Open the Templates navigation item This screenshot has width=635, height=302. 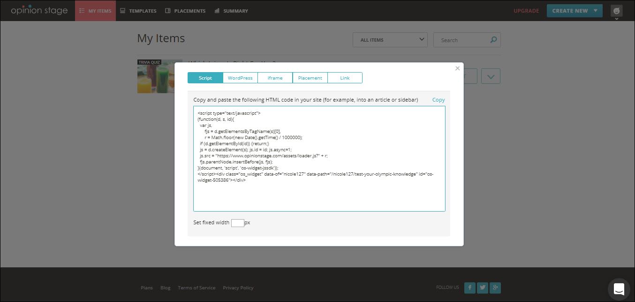tap(138, 11)
